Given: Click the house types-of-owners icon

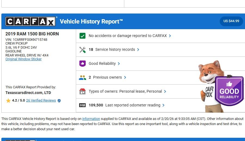Looking at the screenshot, I should point(82,91).
